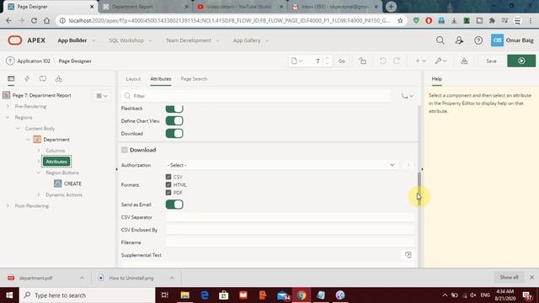539x303 pixels.
Task: Click Show all downloads
Action: [509, 277]
